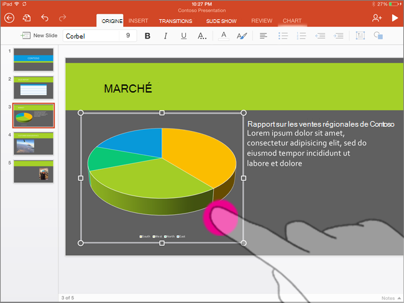Click the redo arrow icon
The height and width of the screenshot is (303, 404).
[x=62, y=18]
